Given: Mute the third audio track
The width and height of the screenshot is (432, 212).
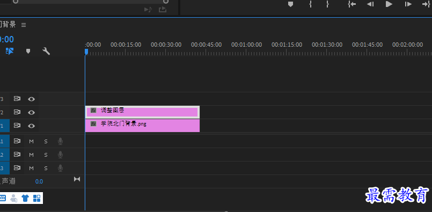Looking at the screenshot, I should tap(32, 168).
